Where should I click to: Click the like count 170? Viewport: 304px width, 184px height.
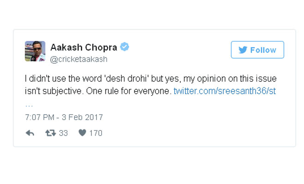(x=95, y=133)
